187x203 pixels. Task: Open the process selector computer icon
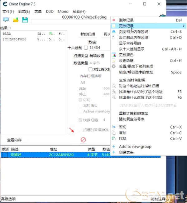pyautogui.click(x=6, y=20)
